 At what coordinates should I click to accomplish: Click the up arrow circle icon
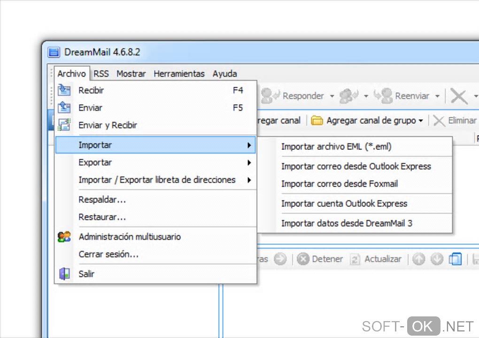[419, 259]
